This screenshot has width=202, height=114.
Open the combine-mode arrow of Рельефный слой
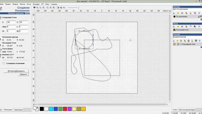pyautogui.click(x=181, y=44)
